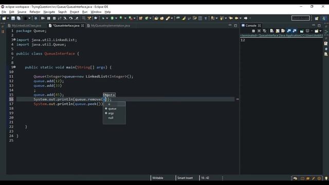This screenshot has width=329, height=185.
Task: Click the Quick Access search field
Action: 300,18
